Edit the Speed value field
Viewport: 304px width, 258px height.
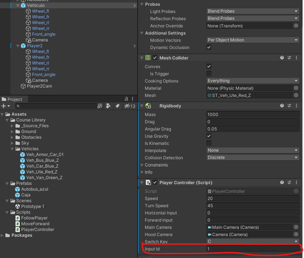point(253,199)
